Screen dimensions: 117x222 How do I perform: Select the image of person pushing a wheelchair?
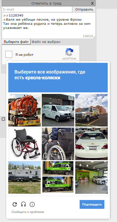(58, 144)
